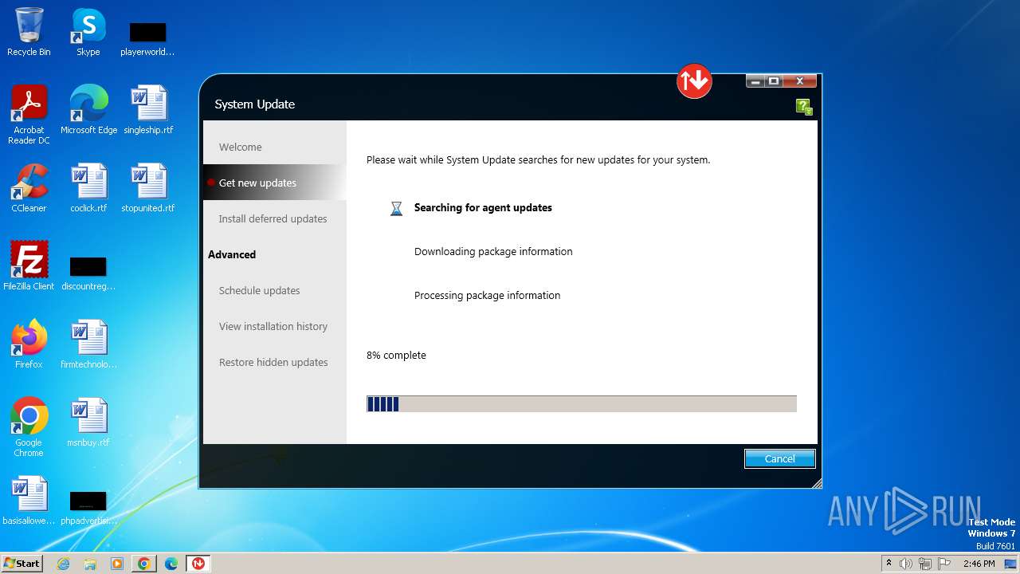Close the System Update window
This screenshot has height=574, width=1020.
coord(799,81)
